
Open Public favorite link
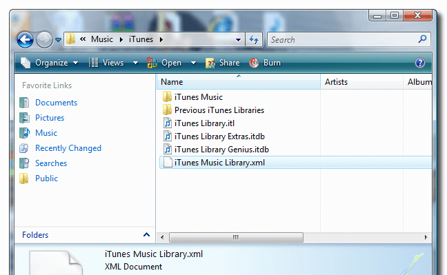[x=46, y=179]
